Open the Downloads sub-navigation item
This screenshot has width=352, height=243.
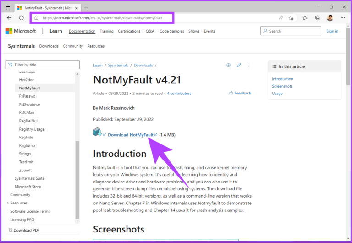point(49,46)
